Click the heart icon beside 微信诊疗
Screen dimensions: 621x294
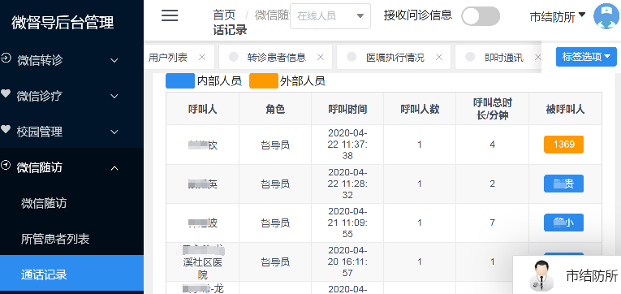click(x=6, y=93)
